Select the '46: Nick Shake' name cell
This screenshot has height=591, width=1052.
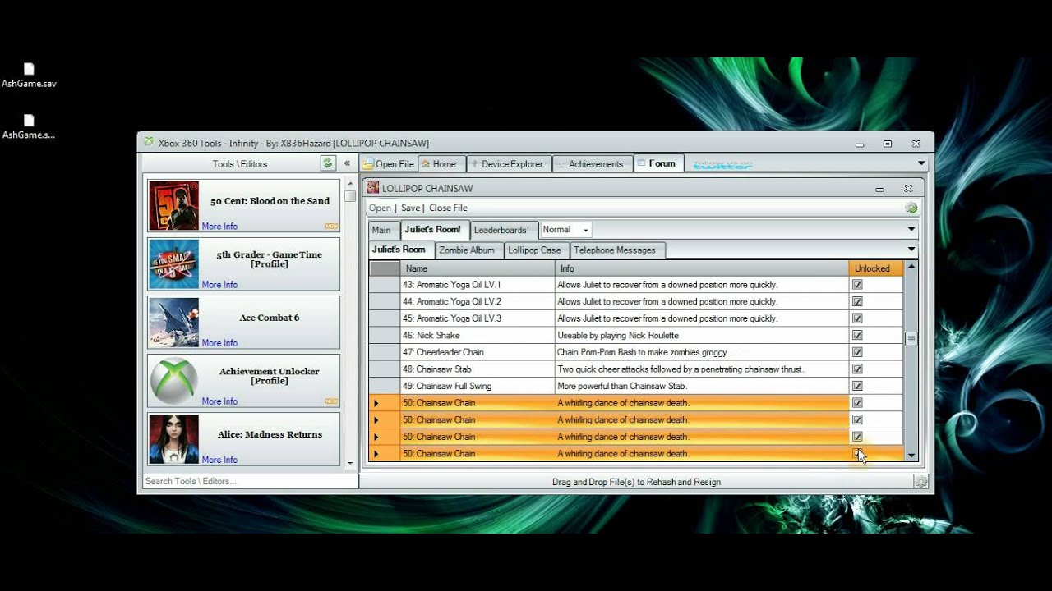pyautogui.click(x=478, y=335)
